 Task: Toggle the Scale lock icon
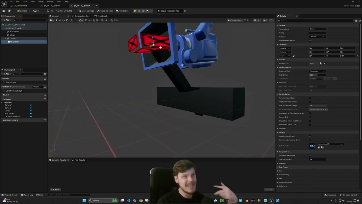293,56
